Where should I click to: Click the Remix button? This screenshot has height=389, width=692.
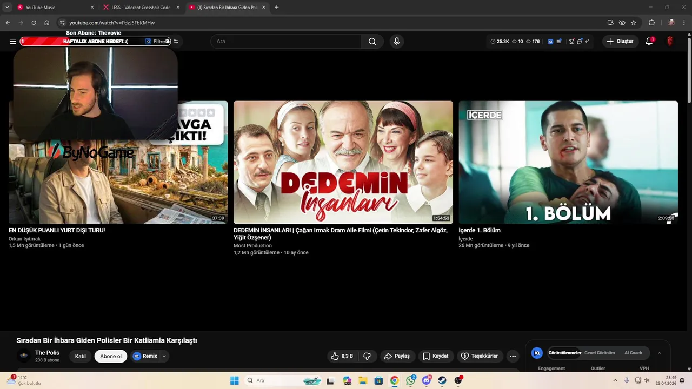(145, 356)
